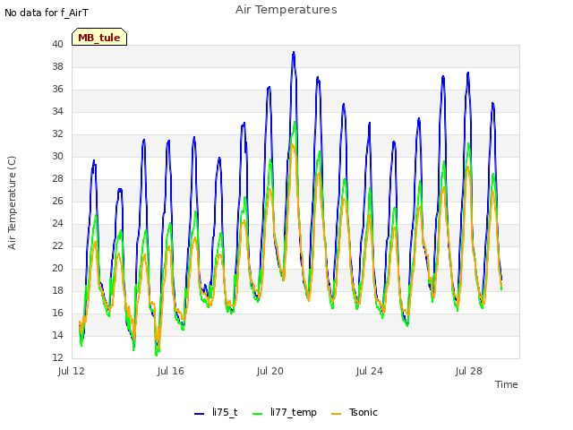The width and height of the screenshot is (573, 430).
Task: Click the 14 y-axis tick label
Action: 57,335
